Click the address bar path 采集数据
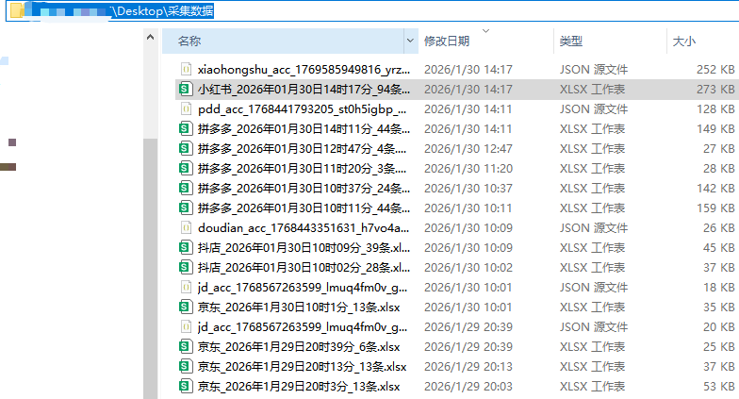 point(189,10)
